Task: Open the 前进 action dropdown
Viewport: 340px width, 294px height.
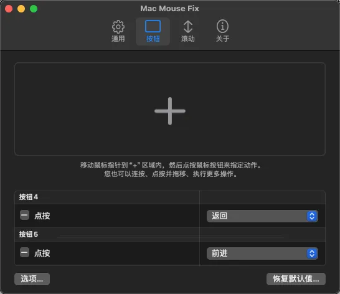Action: 262,254
